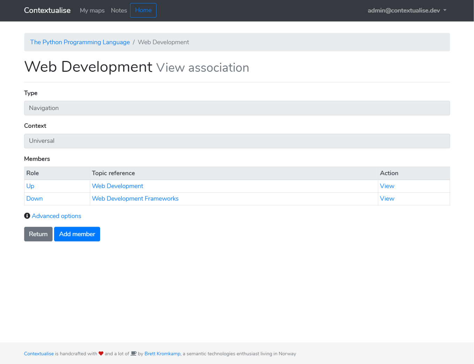View the Down member row
Screen dimensions: 474x364
387,199
